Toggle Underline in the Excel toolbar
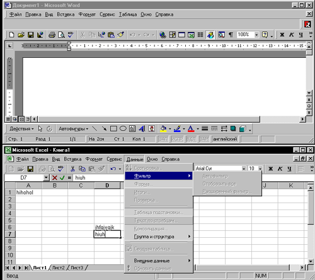315x280 pixels. pyautogui.click(x=289, y=169)
